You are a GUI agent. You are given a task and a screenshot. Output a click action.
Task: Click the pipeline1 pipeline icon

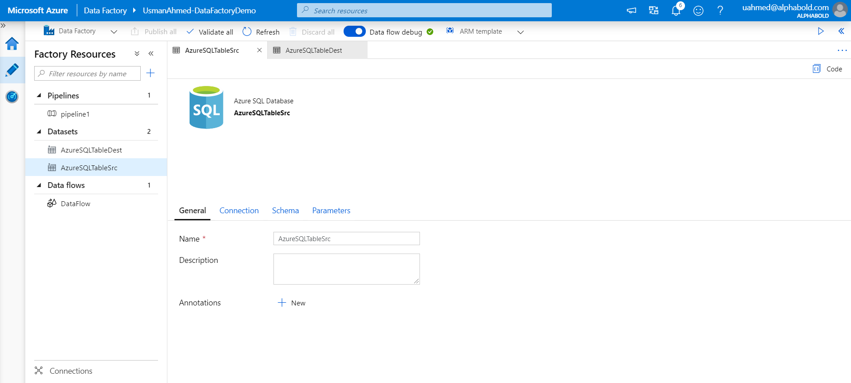coord(52,113)
